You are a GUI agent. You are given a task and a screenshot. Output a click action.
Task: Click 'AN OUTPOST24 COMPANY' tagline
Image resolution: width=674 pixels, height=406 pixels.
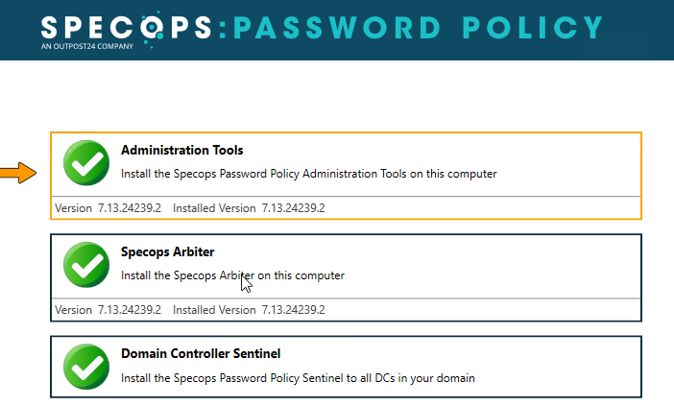pyautogui.click(x=87, y=46)
